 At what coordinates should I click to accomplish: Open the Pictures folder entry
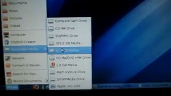tap(24, 18)
